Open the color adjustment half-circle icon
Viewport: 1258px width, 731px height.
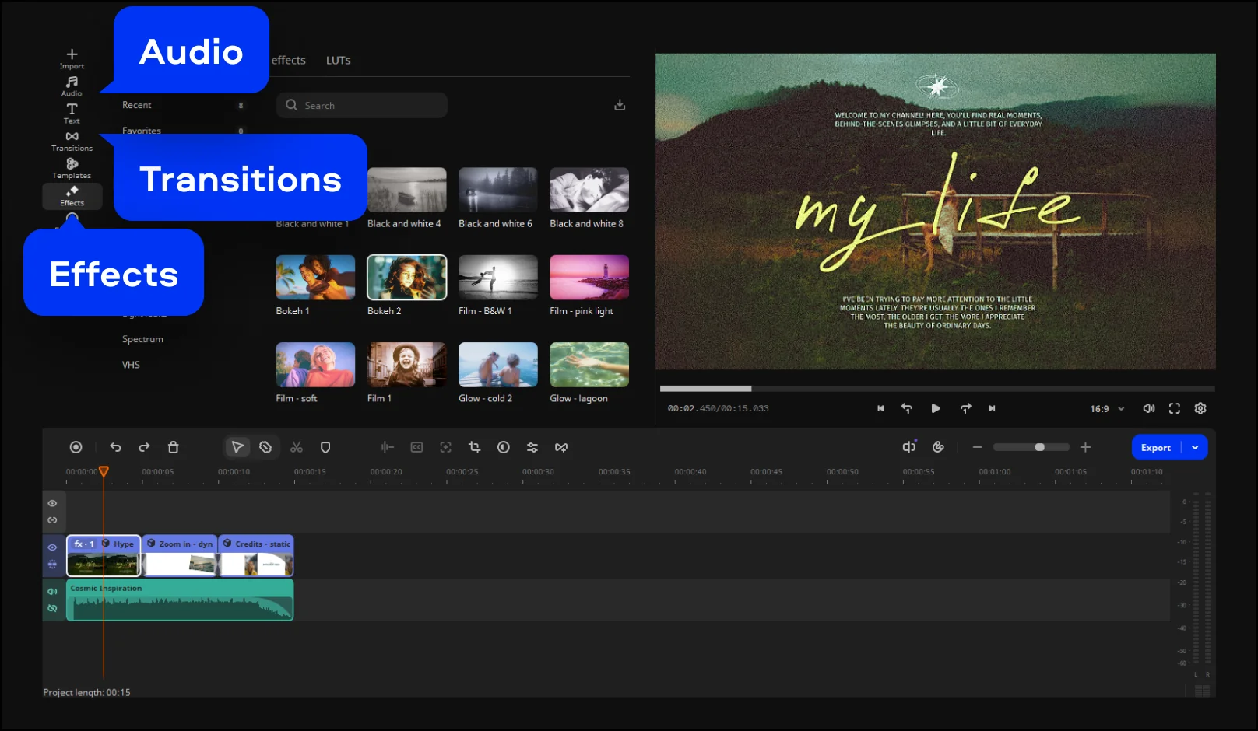504,447
